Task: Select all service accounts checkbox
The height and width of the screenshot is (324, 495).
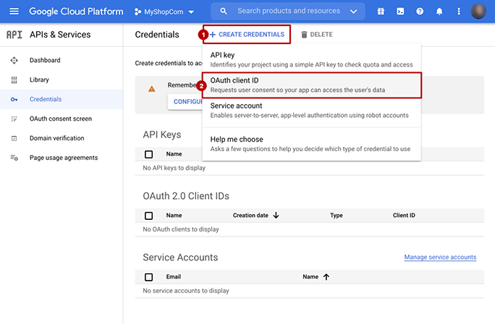Action: pos(148,277)
